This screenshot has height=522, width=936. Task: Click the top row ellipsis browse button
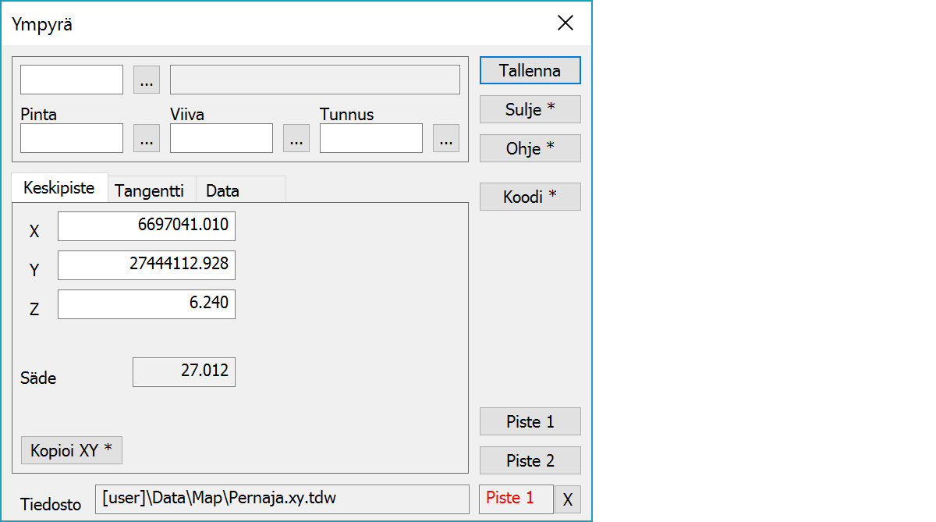pos(147,80)
